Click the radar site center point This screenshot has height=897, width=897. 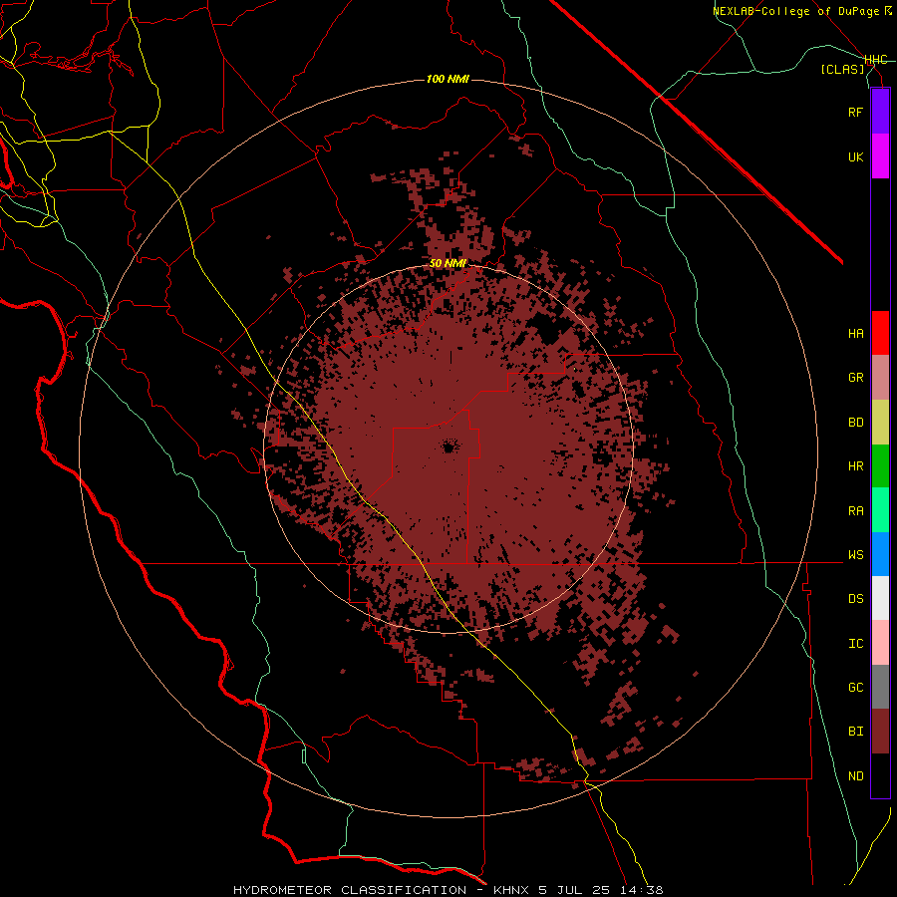click(x=448, y=448)
